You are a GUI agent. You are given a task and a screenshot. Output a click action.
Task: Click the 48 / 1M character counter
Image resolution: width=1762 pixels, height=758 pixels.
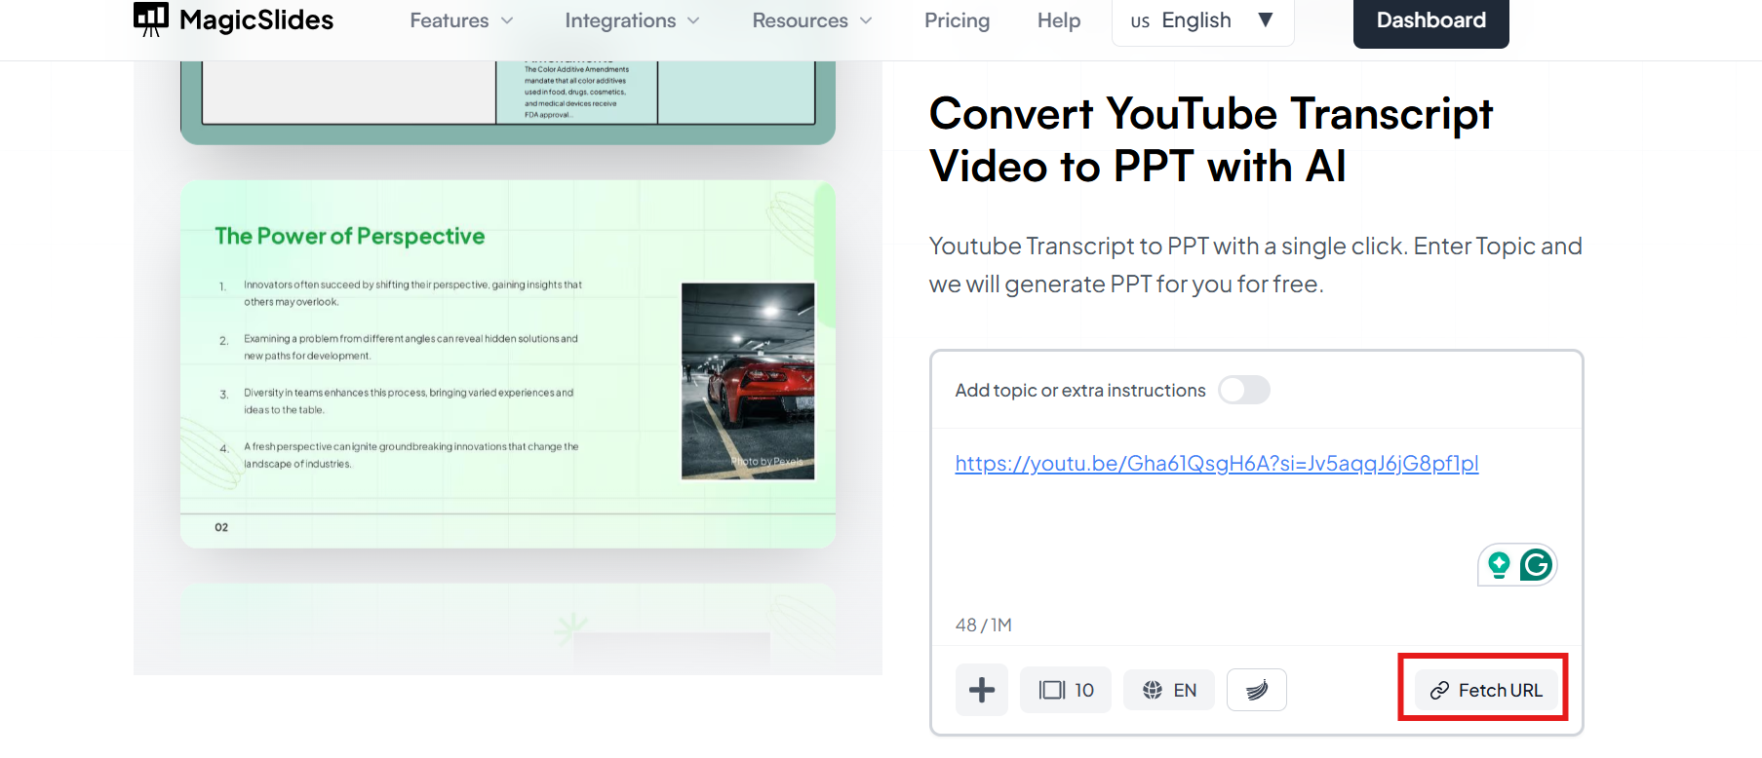tap(983, 625)
